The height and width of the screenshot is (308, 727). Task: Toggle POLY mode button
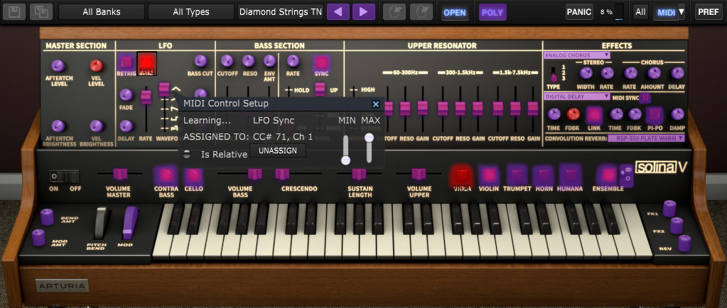(492, 13)
